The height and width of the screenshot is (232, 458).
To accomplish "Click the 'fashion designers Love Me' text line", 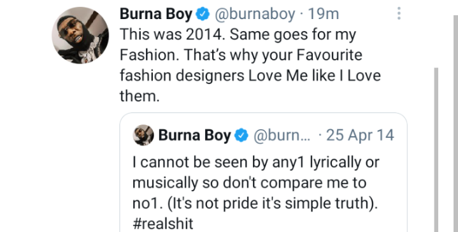I will [x=250, y=76].
